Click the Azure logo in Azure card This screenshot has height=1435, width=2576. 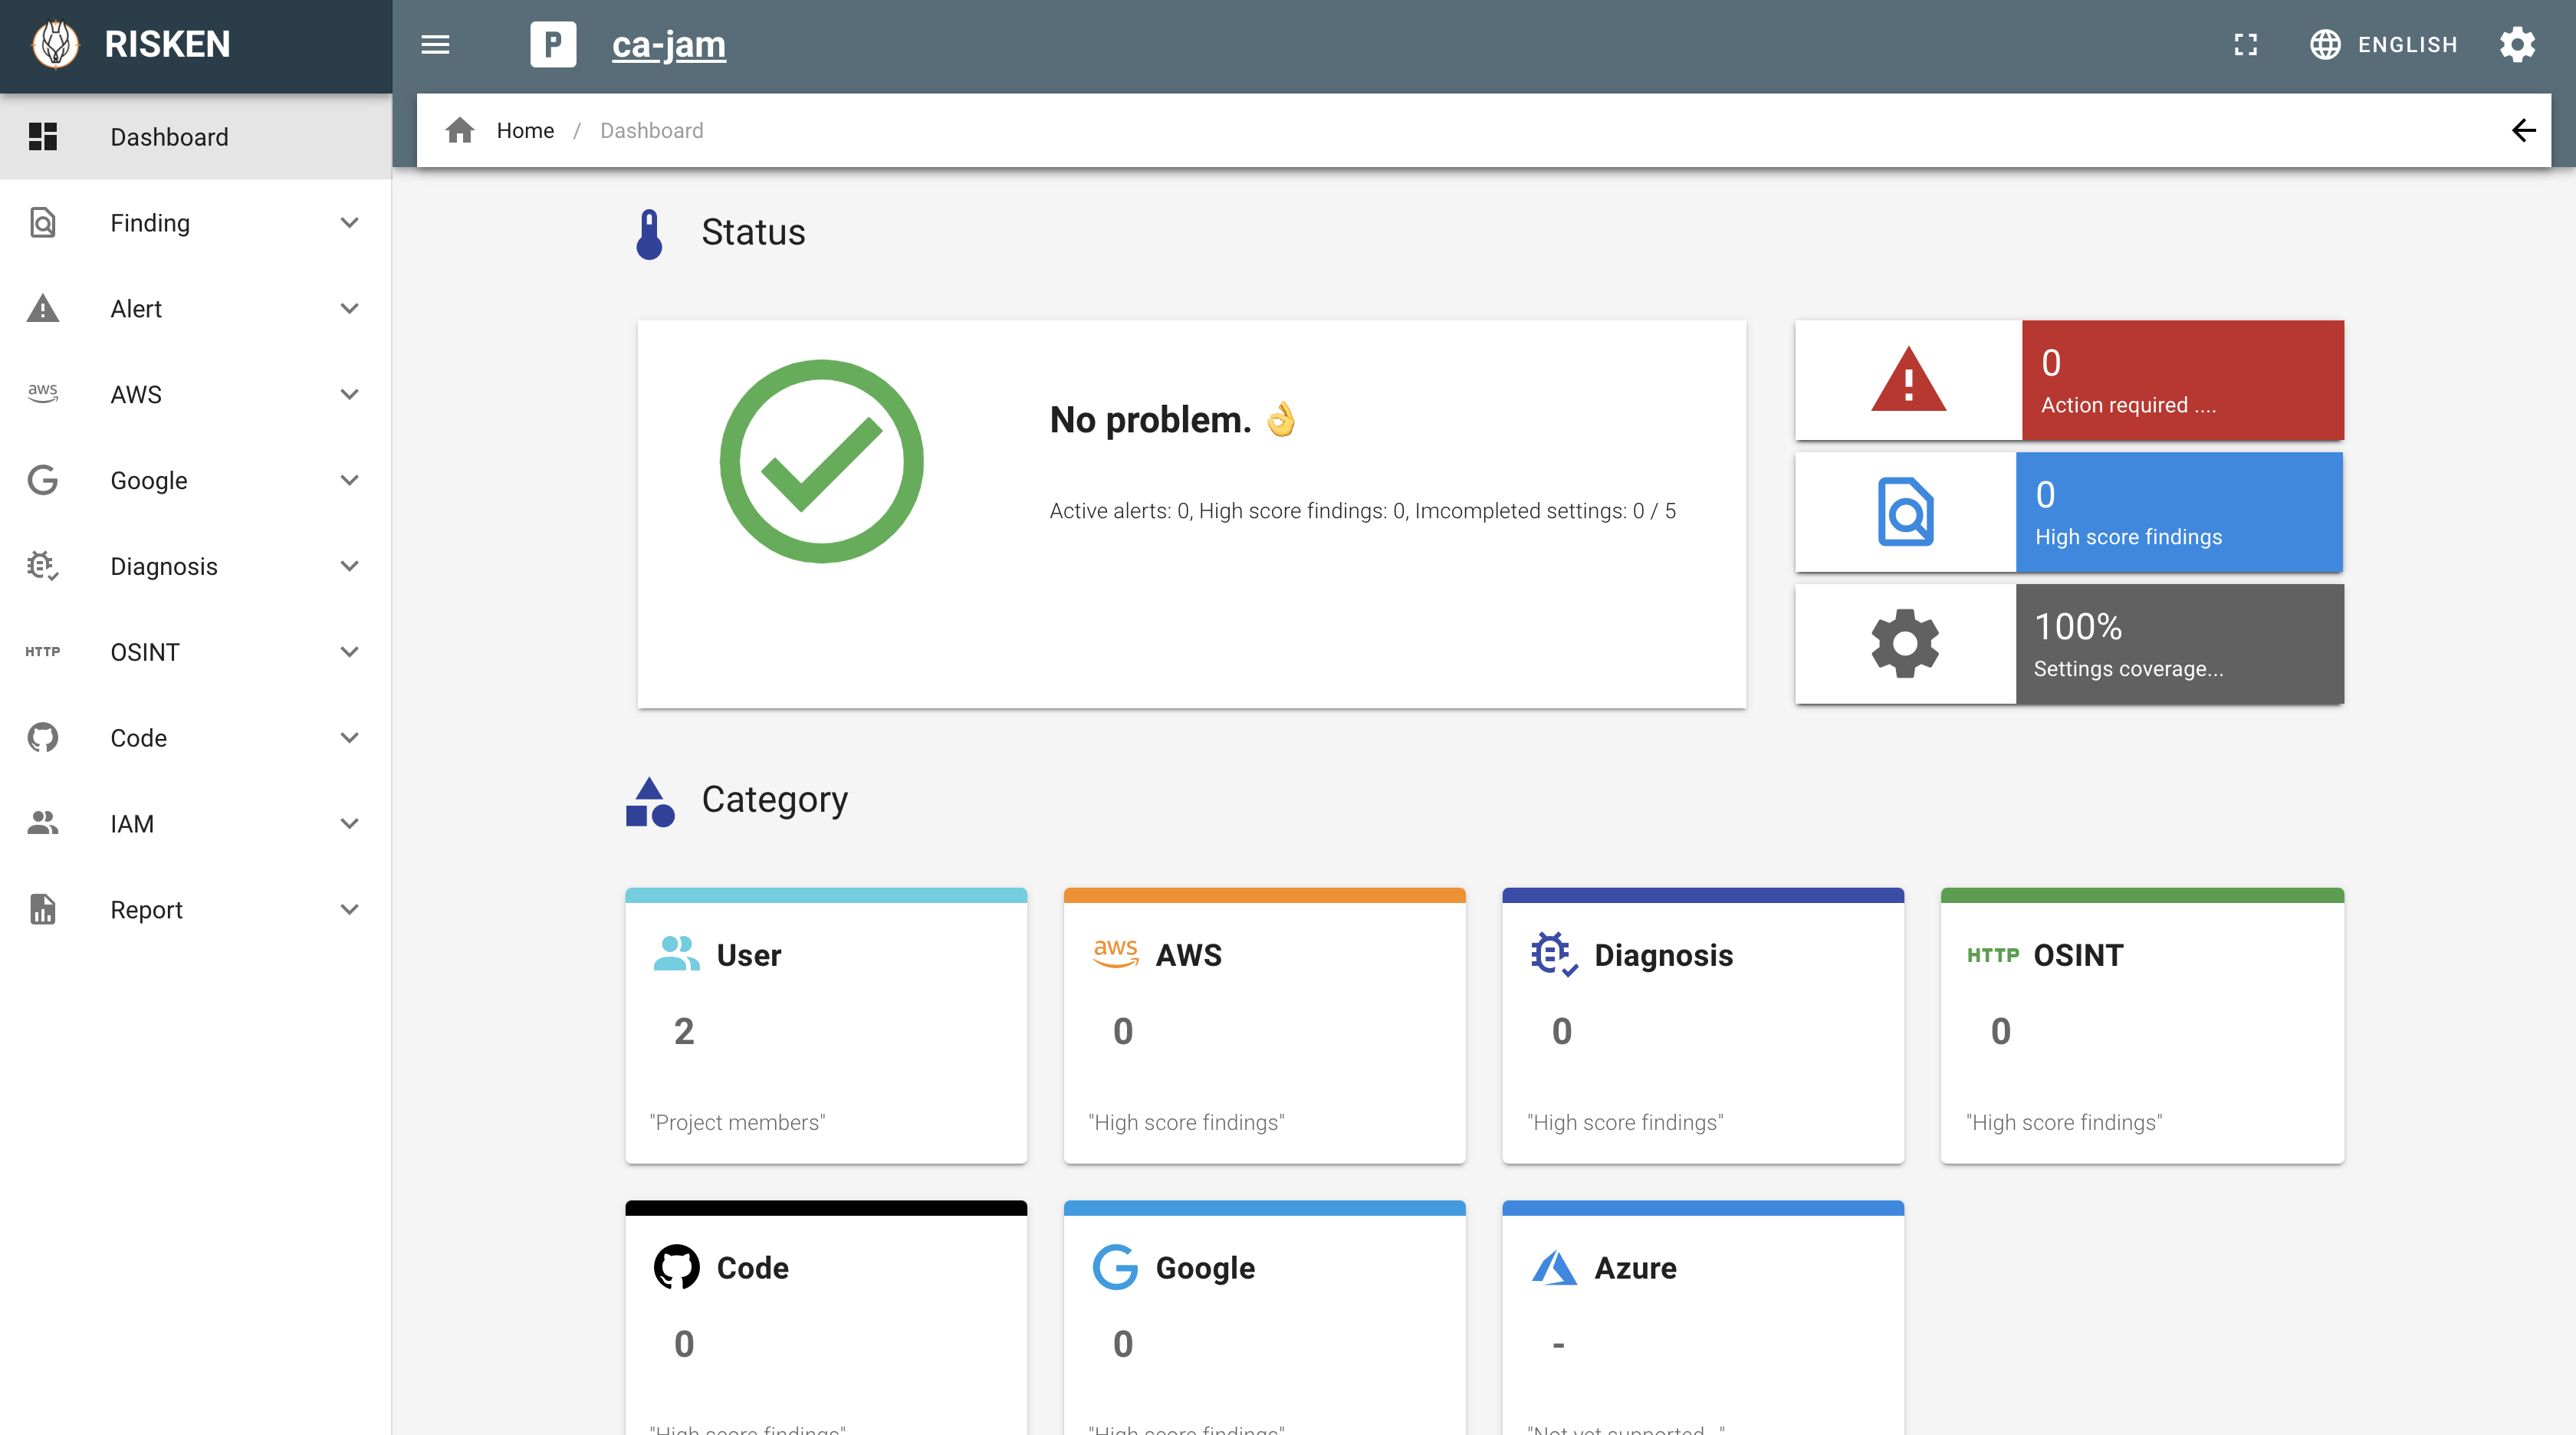click(1555, 1268)
